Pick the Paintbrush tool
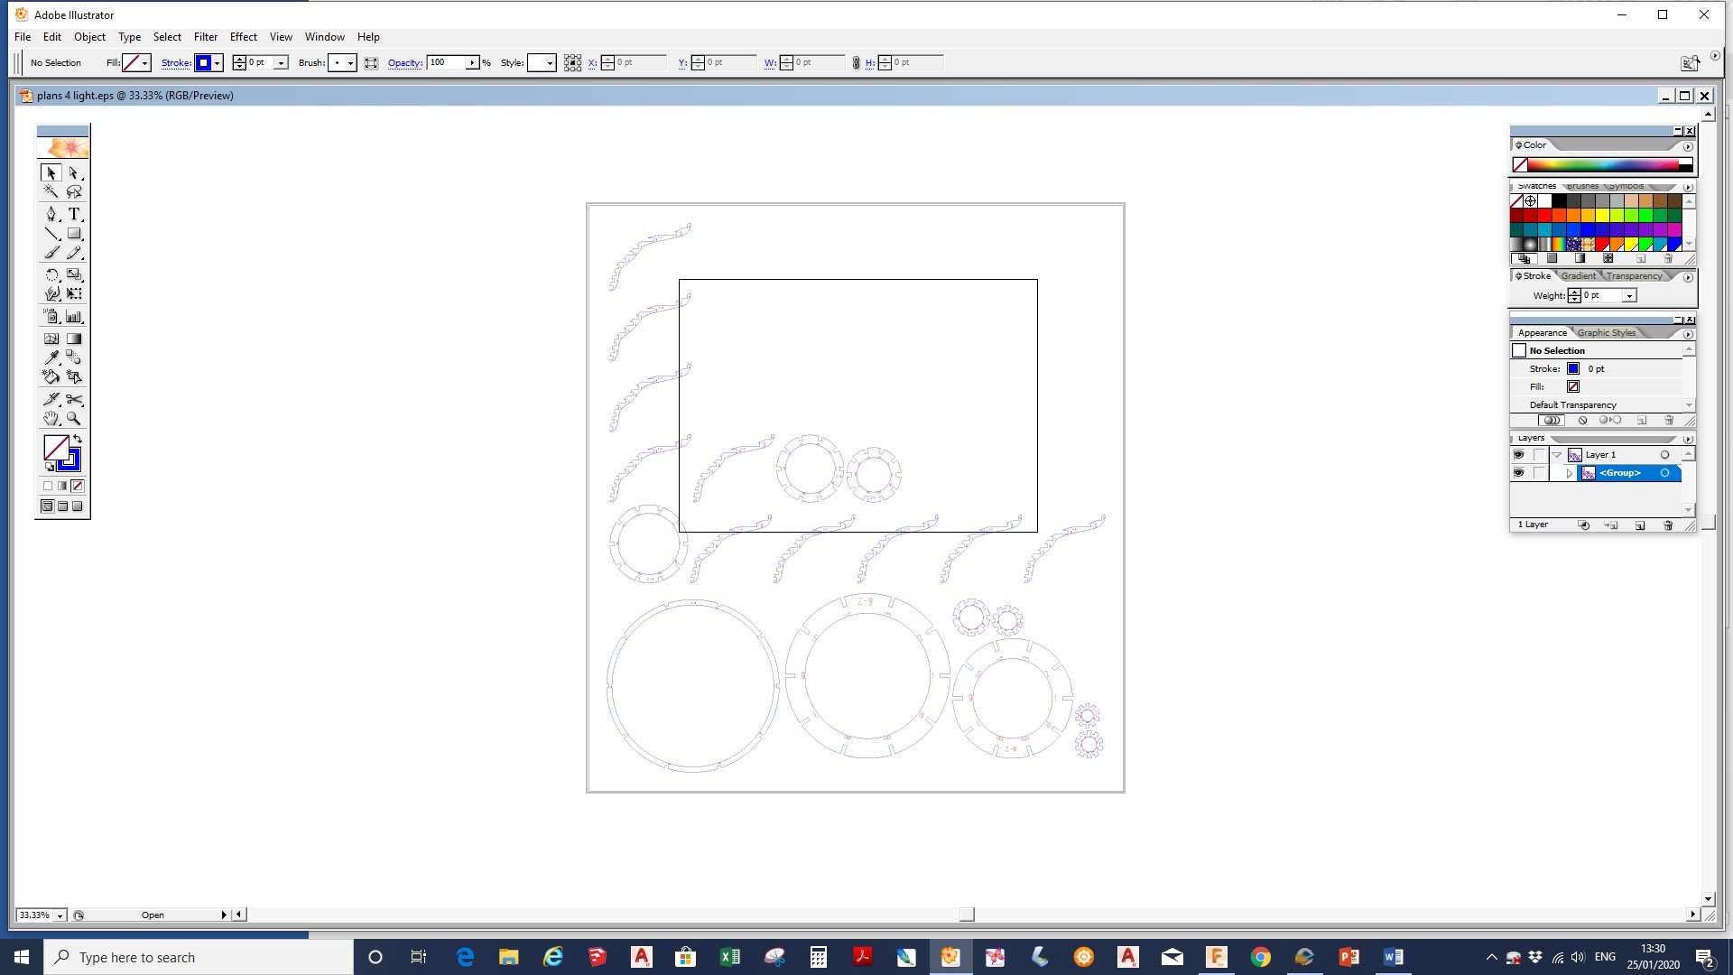Viewport: 1733px width, 975px height. pyautogui.click(x=51, y=254)
